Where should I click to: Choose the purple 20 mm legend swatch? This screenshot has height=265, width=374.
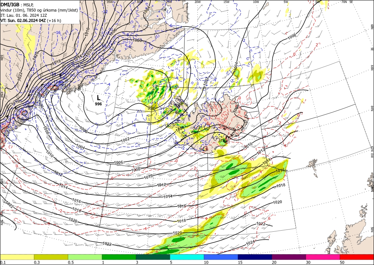(289, 257)
